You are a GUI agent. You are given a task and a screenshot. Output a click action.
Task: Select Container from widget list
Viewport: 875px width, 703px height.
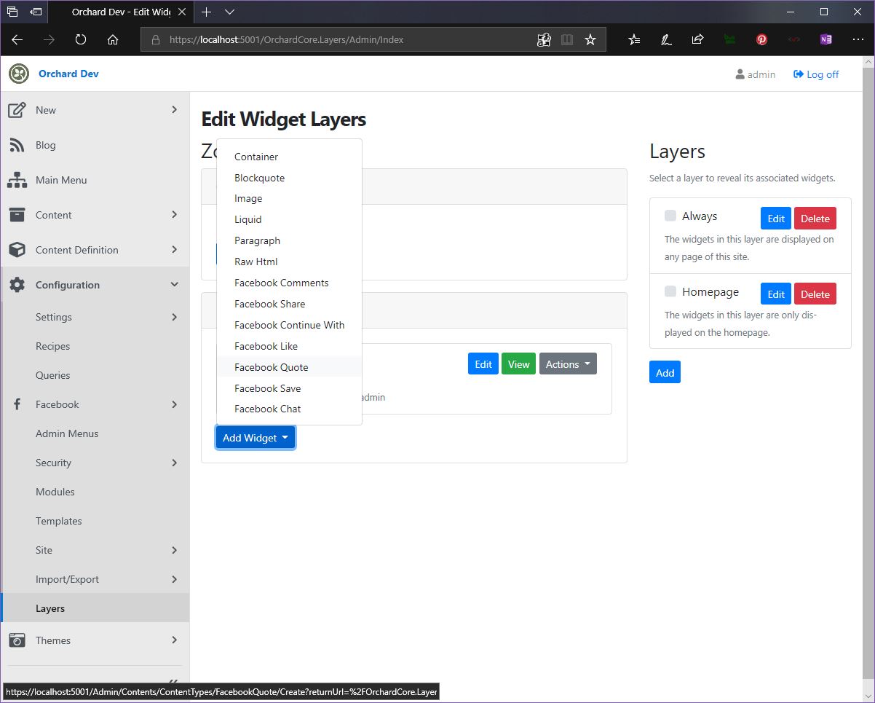click(289, 157)
